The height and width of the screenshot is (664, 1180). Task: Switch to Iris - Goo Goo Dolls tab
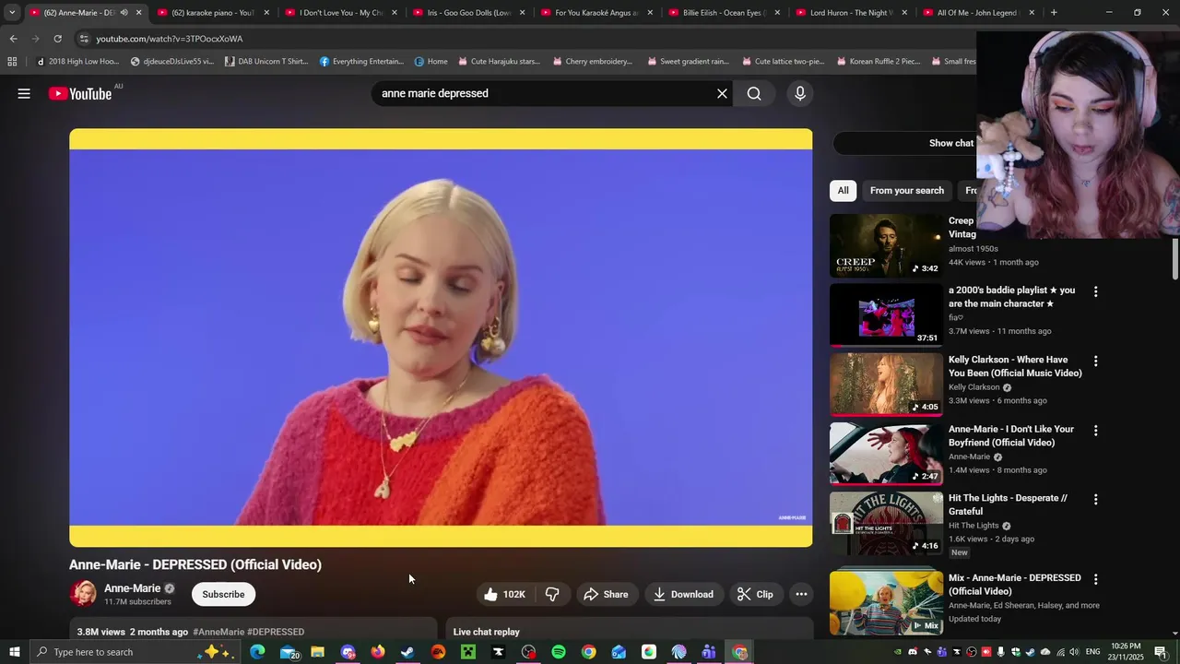click(x=469, y=13)
